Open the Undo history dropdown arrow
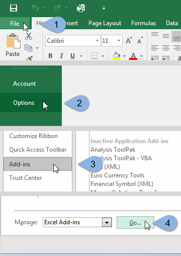 (x=44, y=8)
